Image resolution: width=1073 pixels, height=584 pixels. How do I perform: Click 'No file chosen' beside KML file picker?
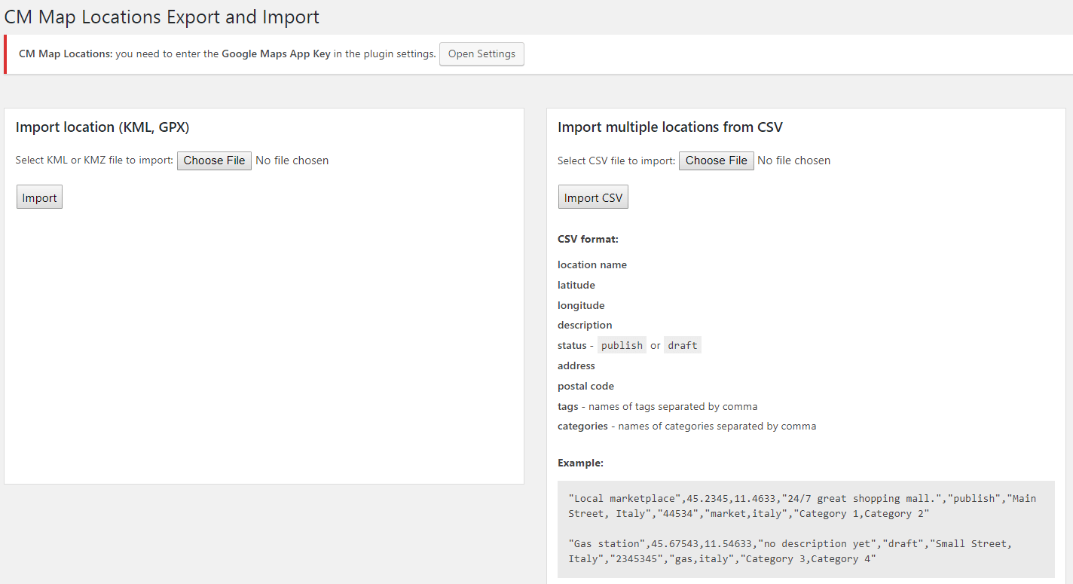[292, 161]
